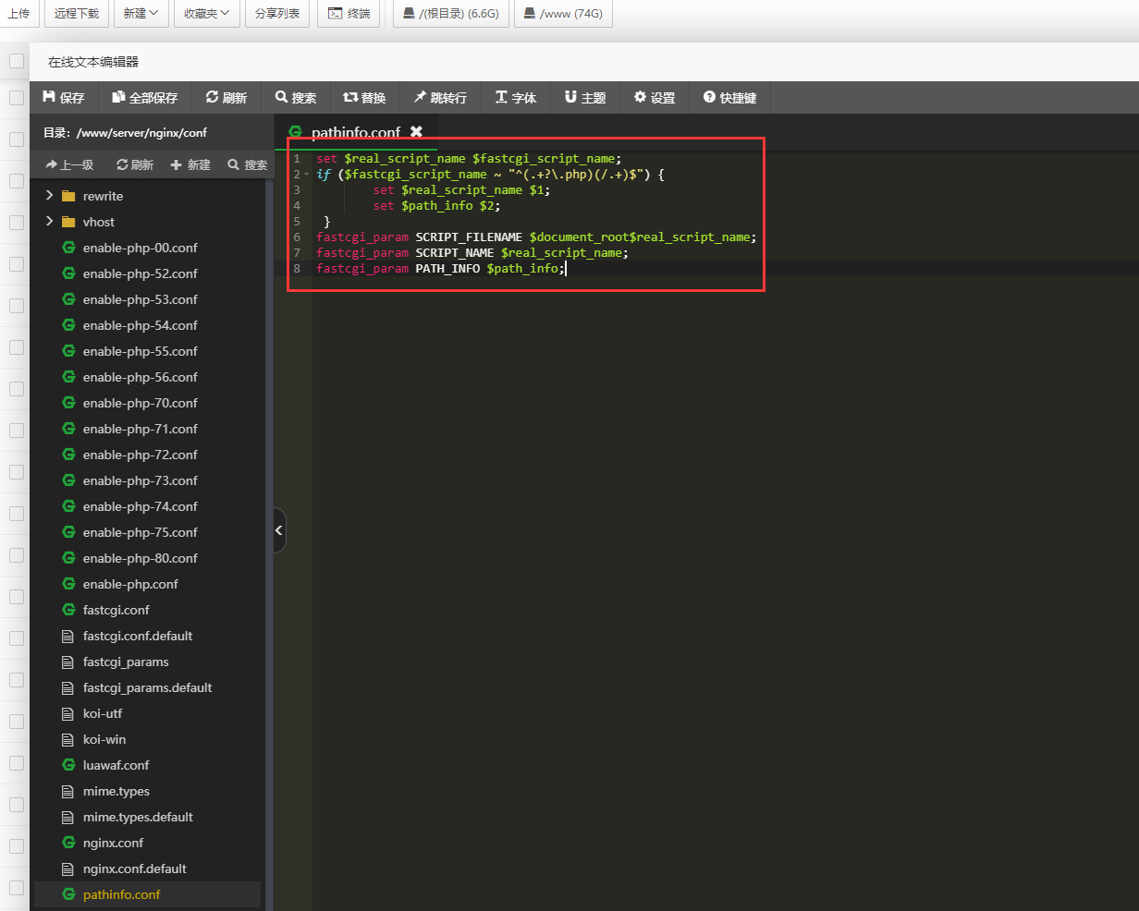
Task: Launch the 终端 terminal
Action: pyautogui.click(x=349, y=14)
